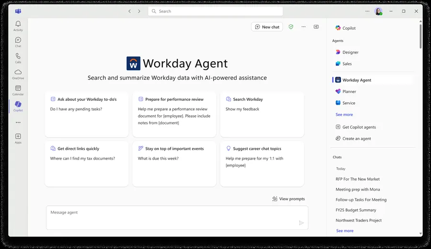Select Get direct links quickly card
The width and height of the screenshot is (431, 249).
86,164
